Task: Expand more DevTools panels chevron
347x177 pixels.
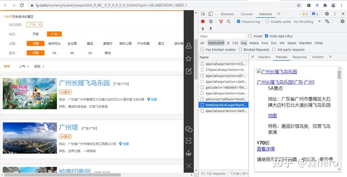Action: point(279,14)
